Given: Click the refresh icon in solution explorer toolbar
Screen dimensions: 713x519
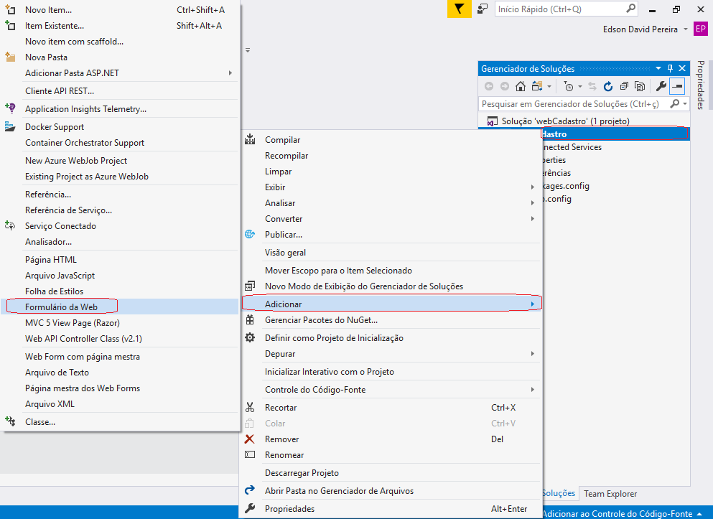Looking at the screenshot, I should click(608, 86).
